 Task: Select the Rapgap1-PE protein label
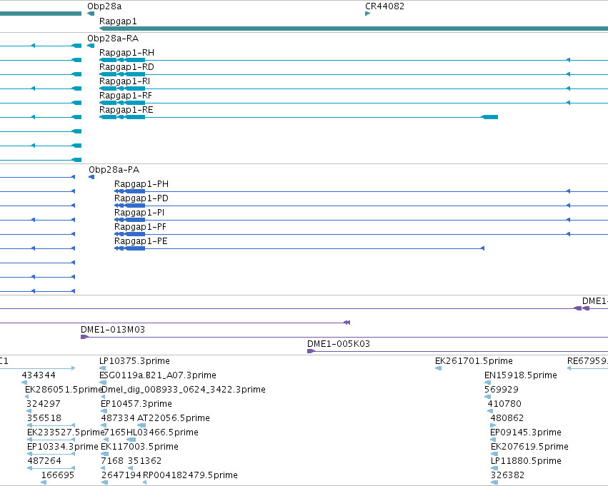point(141,241)
